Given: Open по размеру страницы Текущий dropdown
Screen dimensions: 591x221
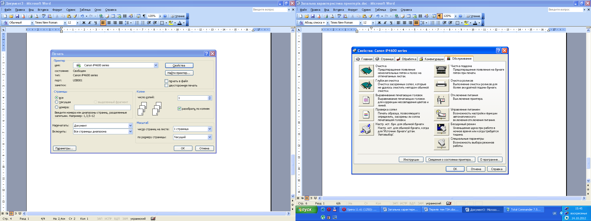Looking at the screenshot, I should [210, 137].
